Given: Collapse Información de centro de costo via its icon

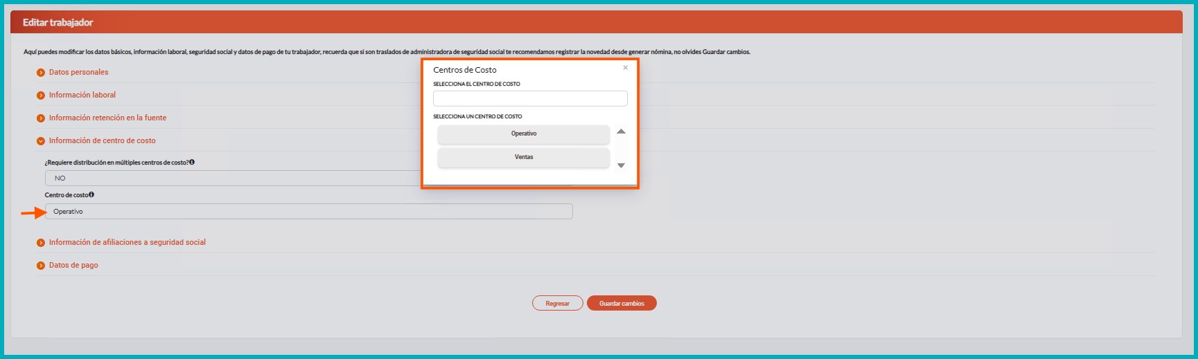Looking at the screenshot, I should click(x=41, y=141).
